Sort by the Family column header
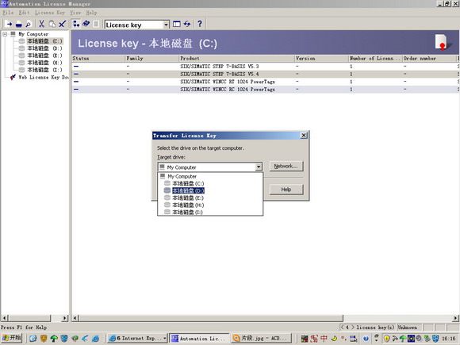The image size is (460, 345). [x=152, y=59]
